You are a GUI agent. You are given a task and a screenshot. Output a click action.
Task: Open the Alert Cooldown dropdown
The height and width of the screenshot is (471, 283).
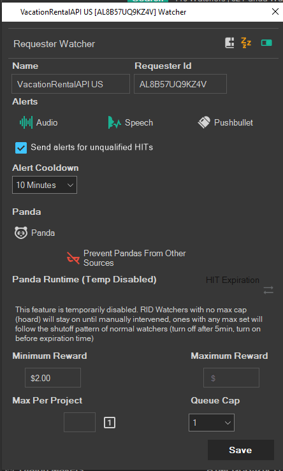point(45,185)
